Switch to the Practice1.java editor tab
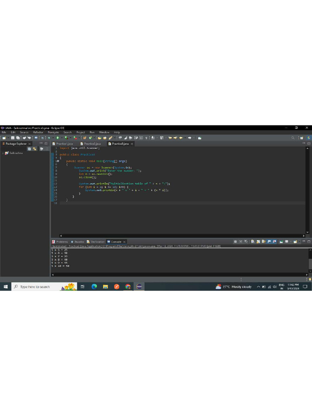312x416 pixels. coord(63,144)
